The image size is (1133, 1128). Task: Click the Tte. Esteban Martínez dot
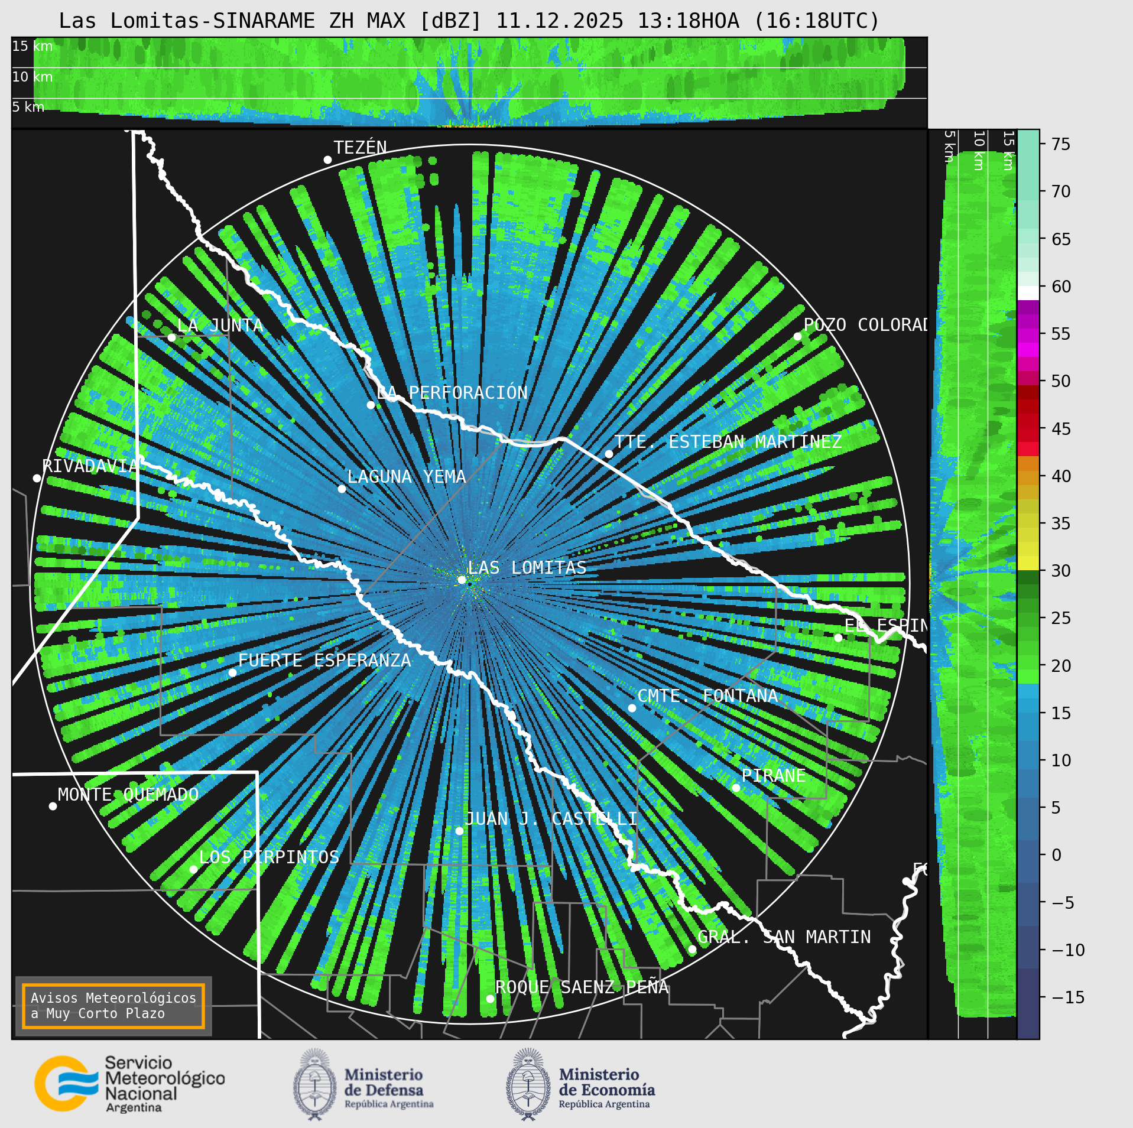609,454
